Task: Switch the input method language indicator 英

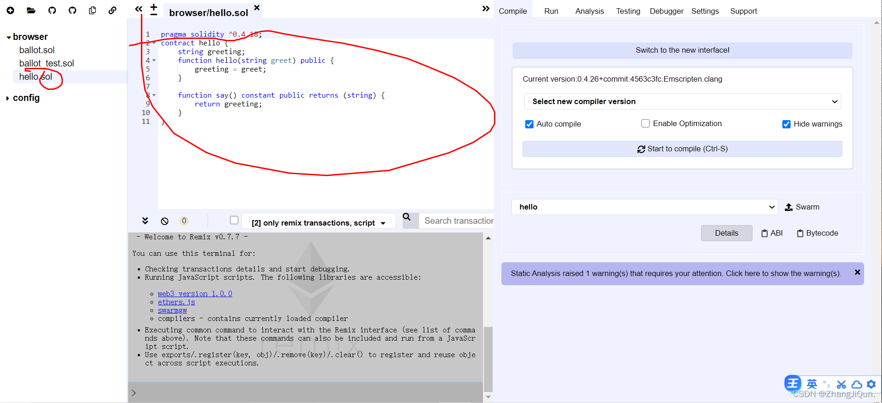Action: 812,384
